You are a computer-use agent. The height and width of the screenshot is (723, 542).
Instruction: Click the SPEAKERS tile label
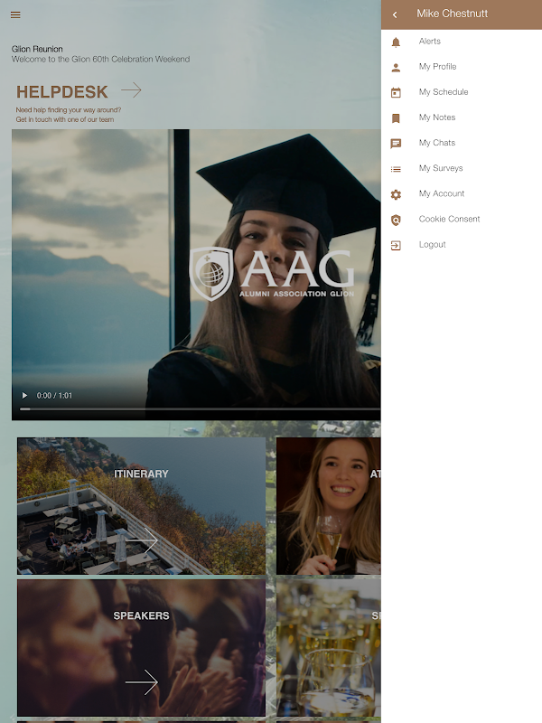141,615
